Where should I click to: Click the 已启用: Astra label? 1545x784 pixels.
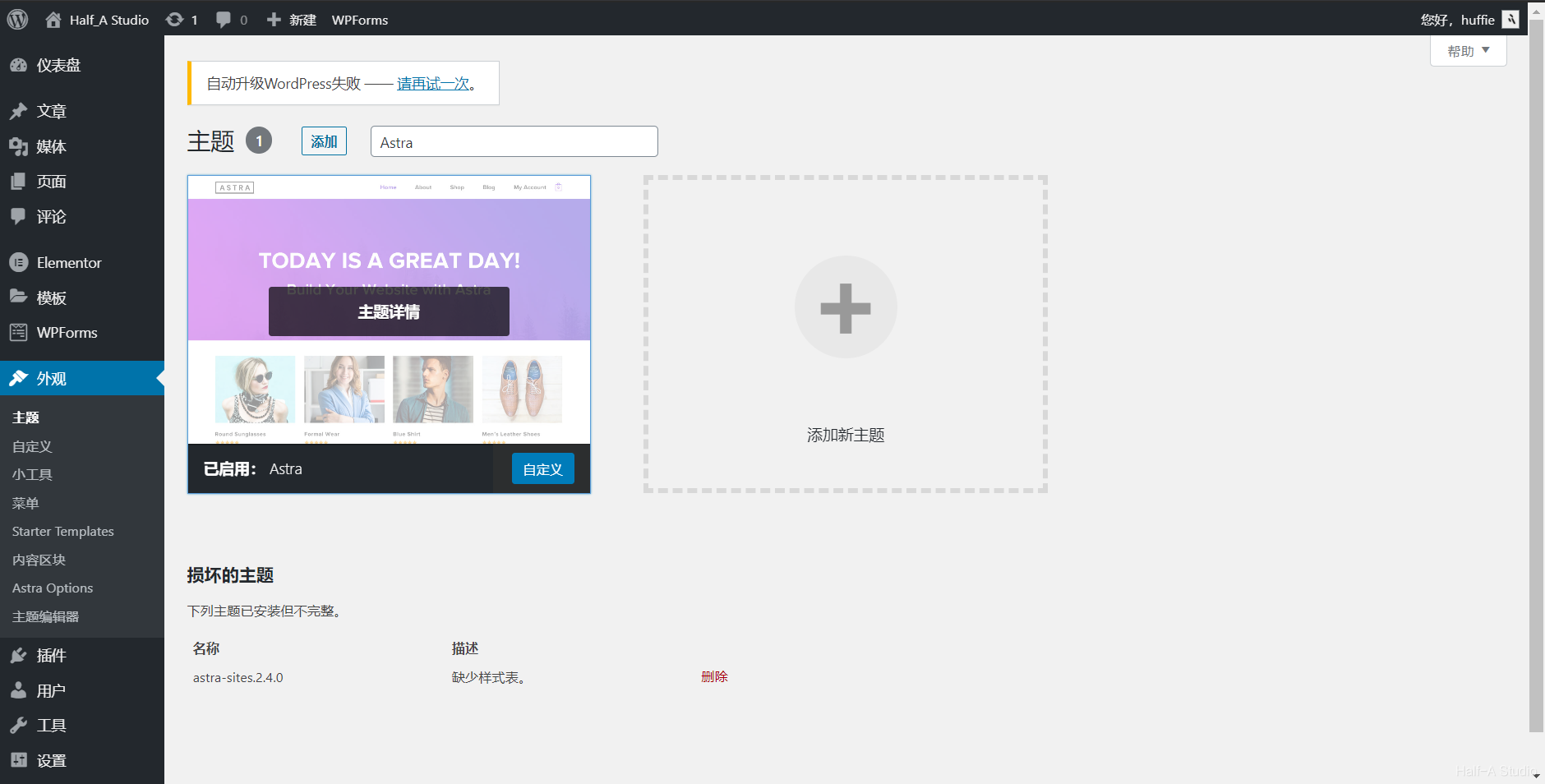click(x=253, y=468)
